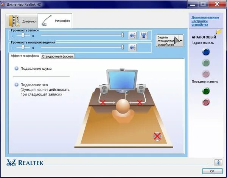Click the recording L/R balance slider
The height and width of the screenshot is (178, 227).
click(23, 35)
